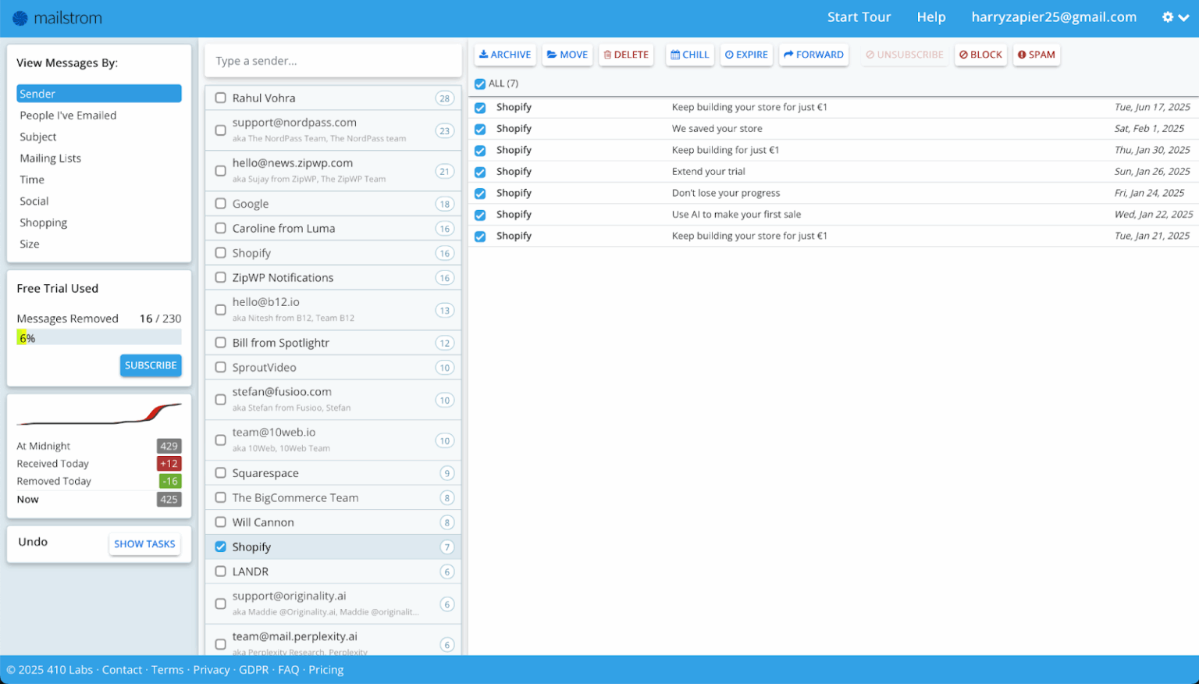Check the Google sender checkbox
The width and height of the screenshot is (1199, 684).
[x=220, y=203]
